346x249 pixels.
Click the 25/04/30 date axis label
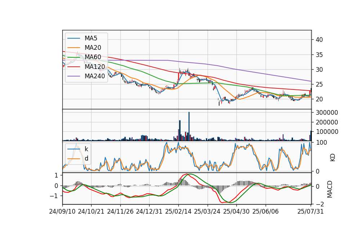point(236,211)
